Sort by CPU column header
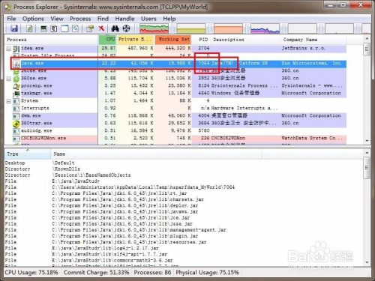Screen dimensions: 375x281 tap(107, 40)
